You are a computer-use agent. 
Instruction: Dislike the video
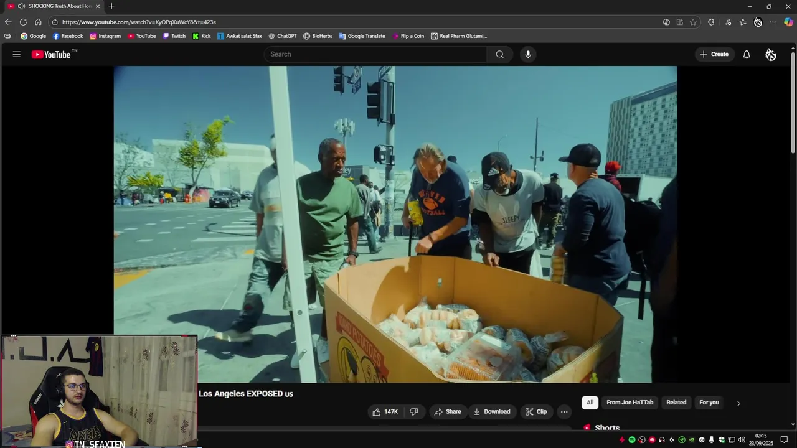pos(414,411)
